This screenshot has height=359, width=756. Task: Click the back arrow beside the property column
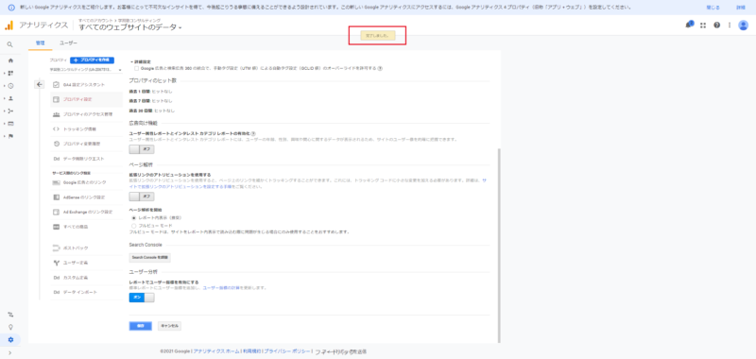(x=40, y=84)
